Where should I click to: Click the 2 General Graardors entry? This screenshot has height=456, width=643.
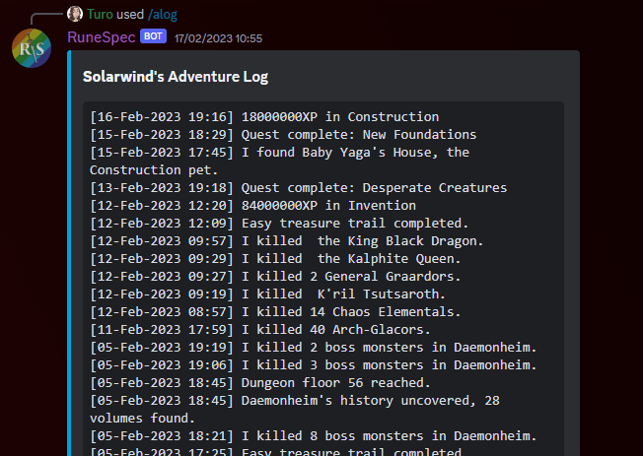275,276
